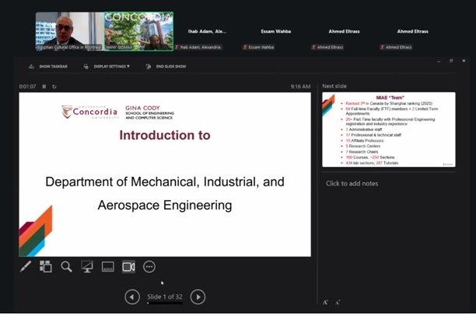Click the 9:16 AM clock text

[x=300, y=87]
